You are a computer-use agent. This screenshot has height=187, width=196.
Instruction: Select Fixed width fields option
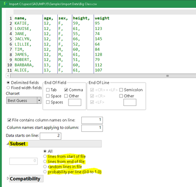click(x=8, y=88)
